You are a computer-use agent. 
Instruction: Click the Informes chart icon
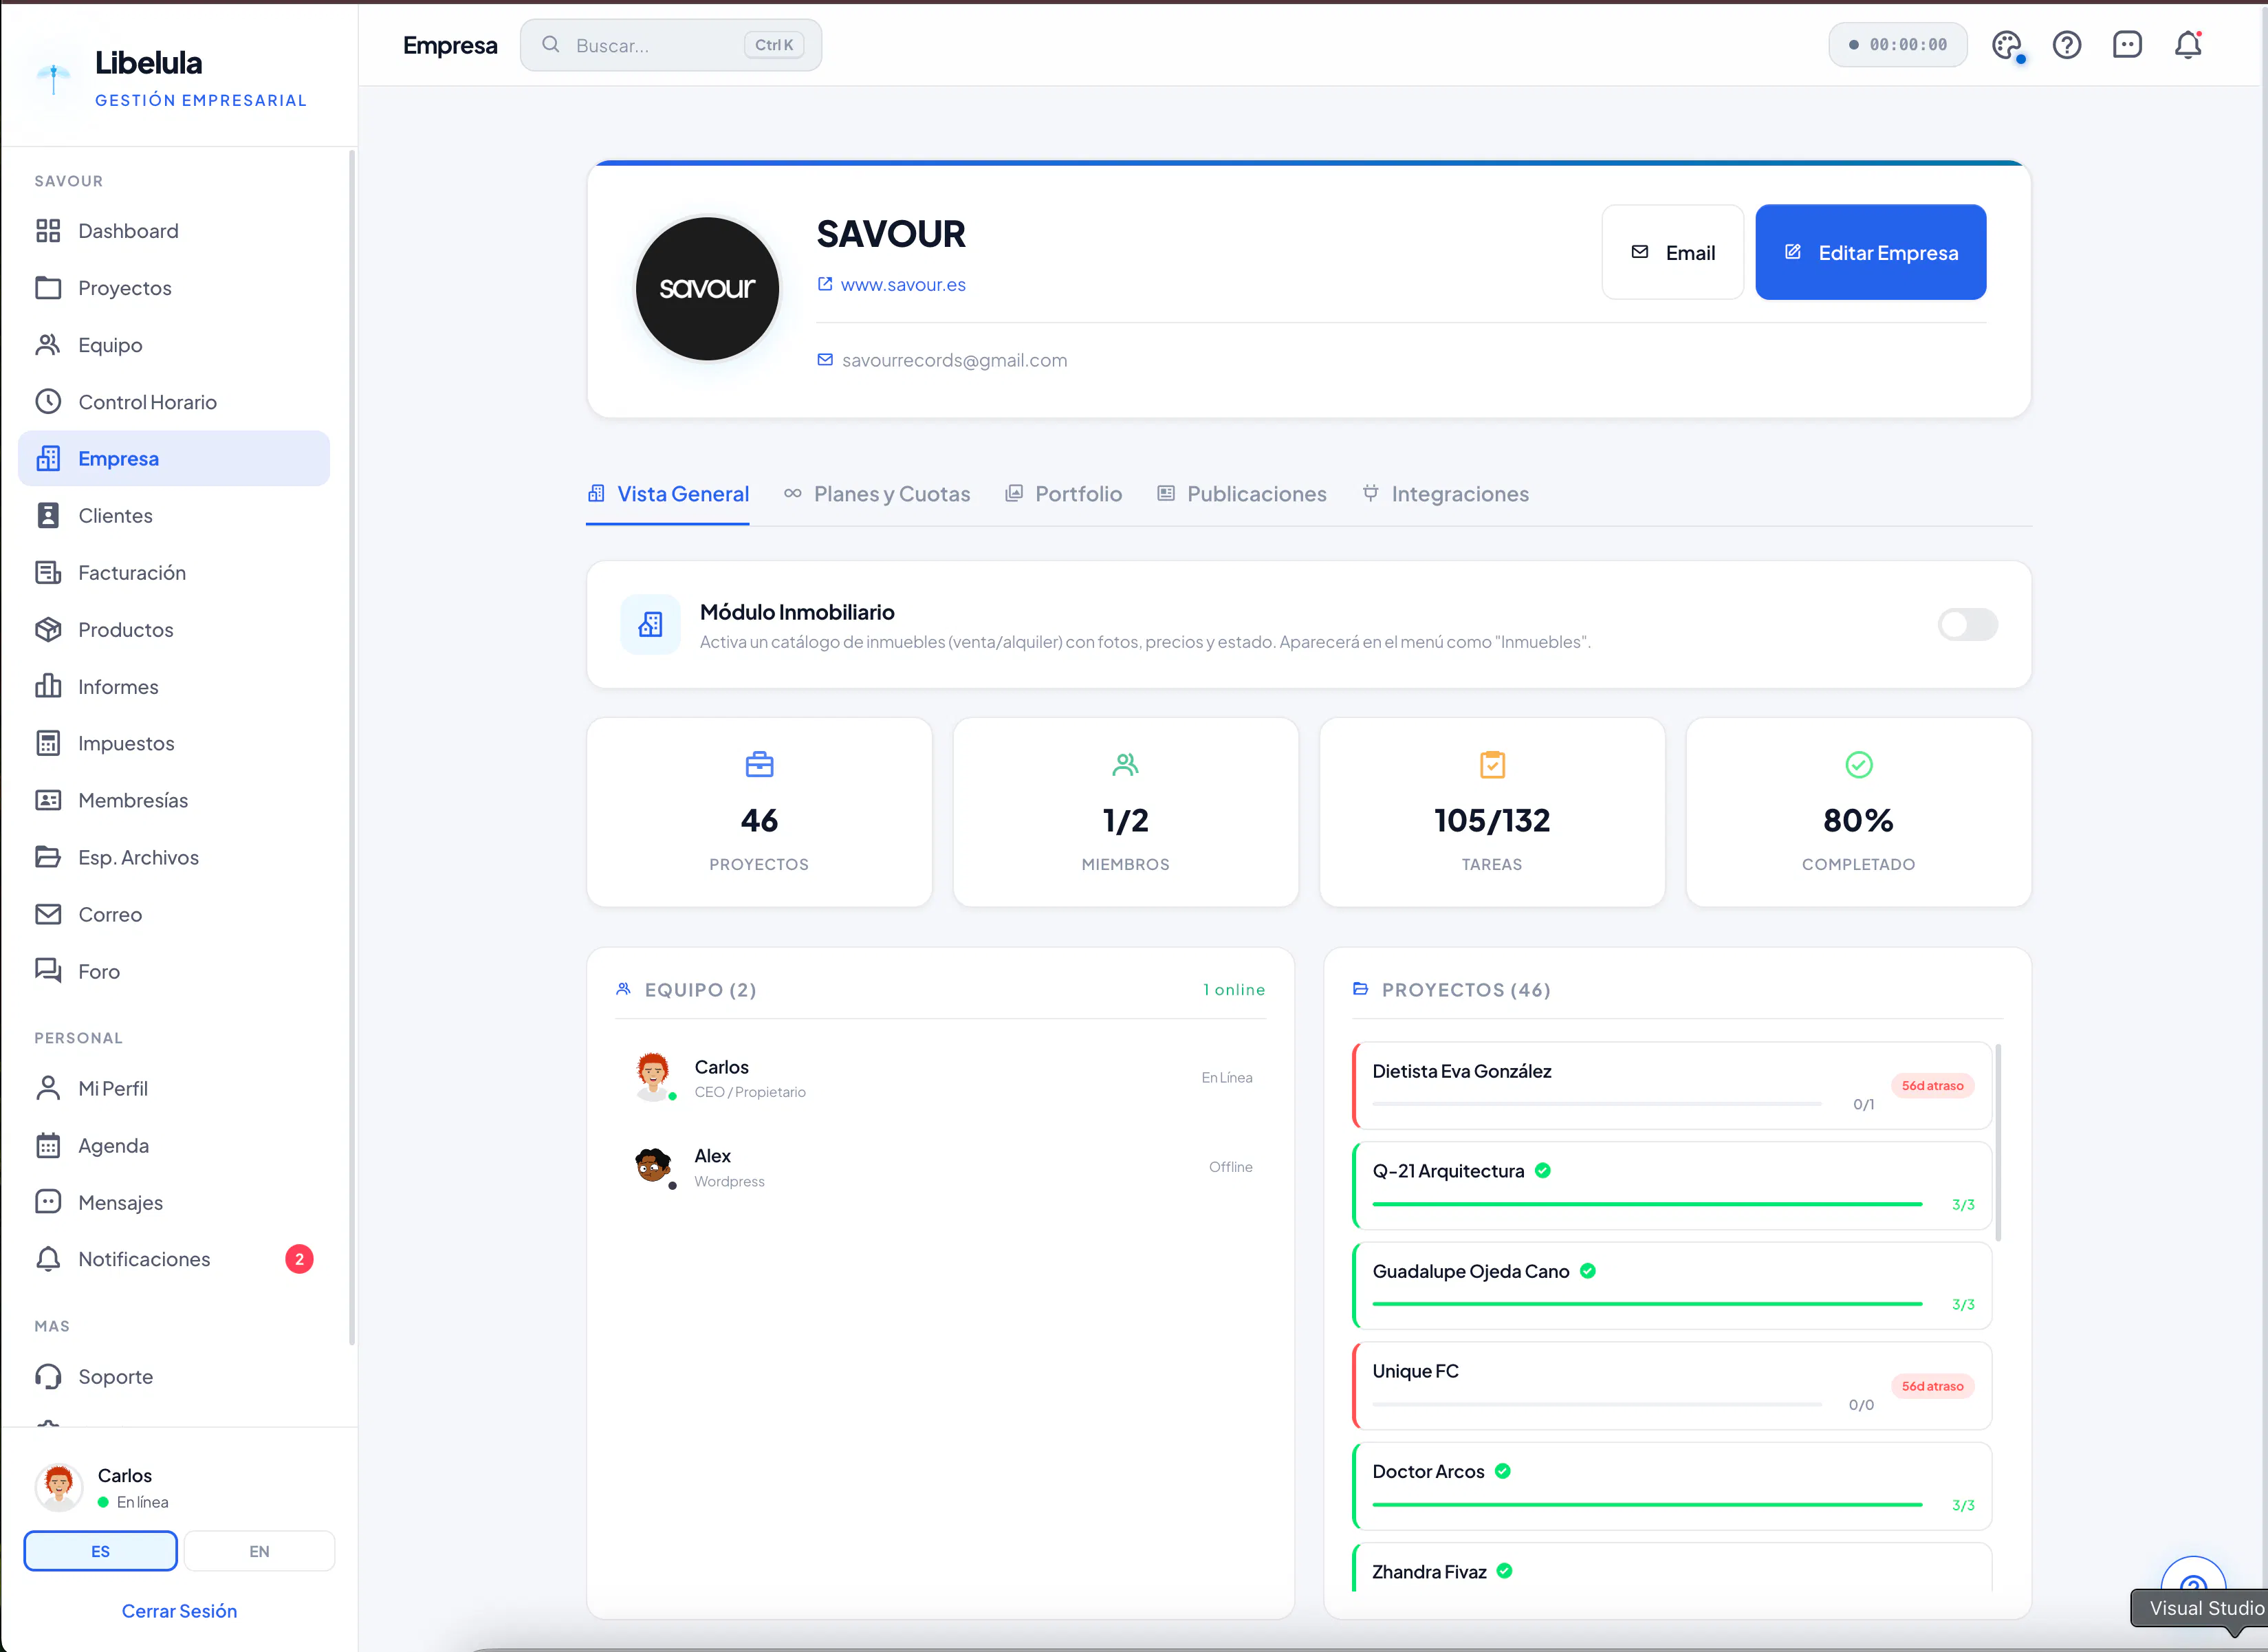48,687
